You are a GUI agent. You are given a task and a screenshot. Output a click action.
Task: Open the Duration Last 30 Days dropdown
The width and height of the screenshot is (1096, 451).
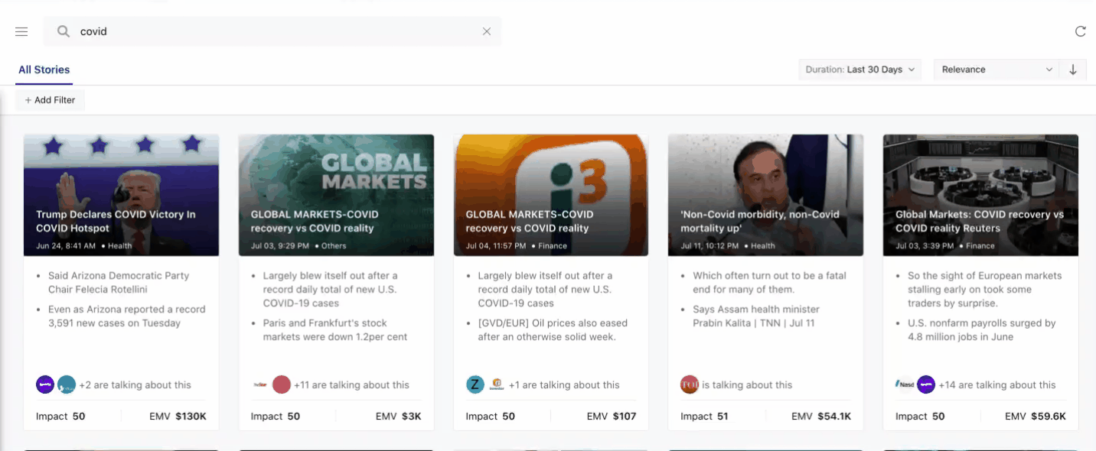click(860, 70)
